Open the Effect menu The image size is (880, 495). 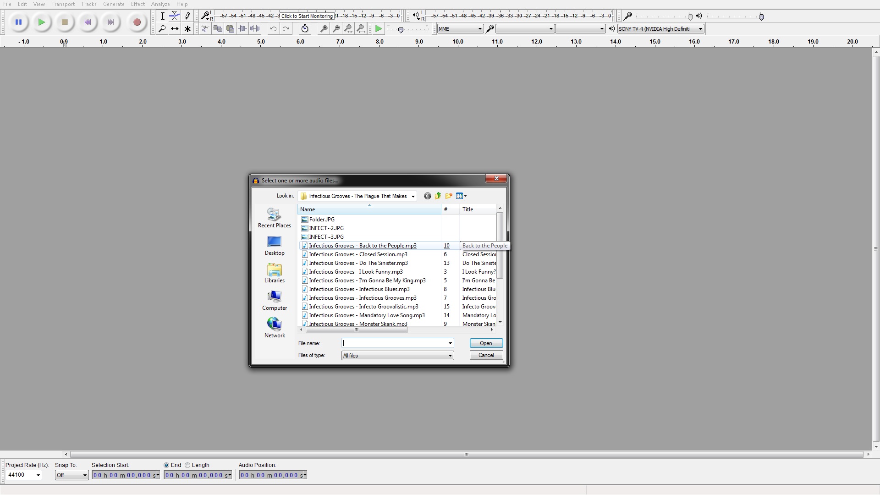137,4
